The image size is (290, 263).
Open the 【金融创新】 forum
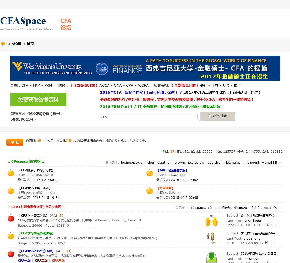coord(166,188)
